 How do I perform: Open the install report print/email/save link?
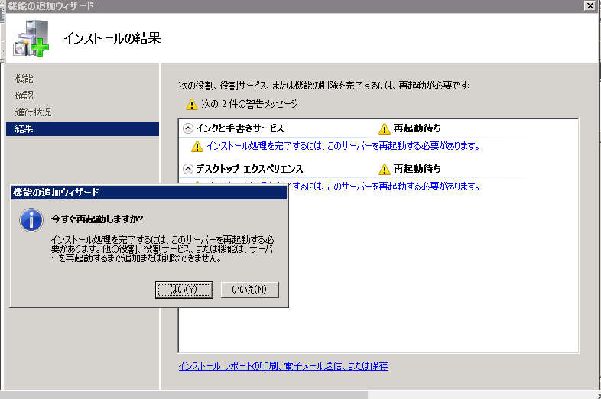[x=283, y=366]
